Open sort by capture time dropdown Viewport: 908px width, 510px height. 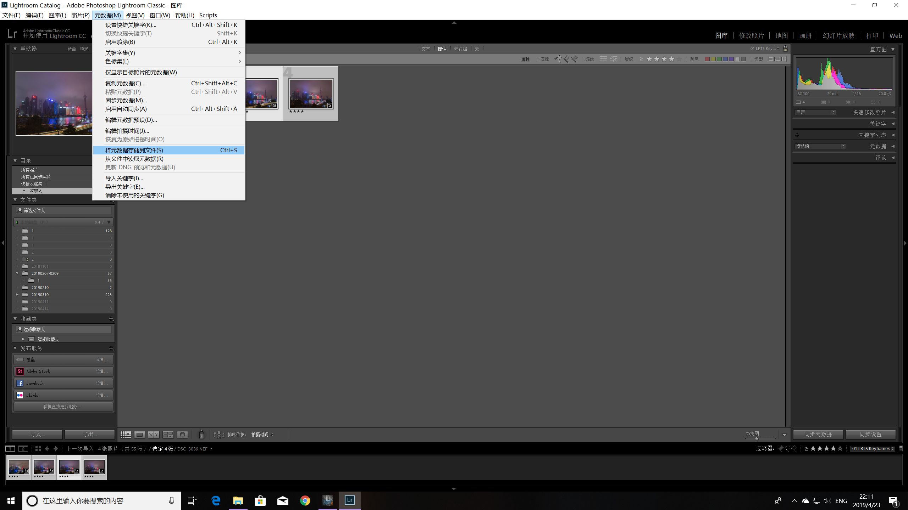(x=262, y=435)
